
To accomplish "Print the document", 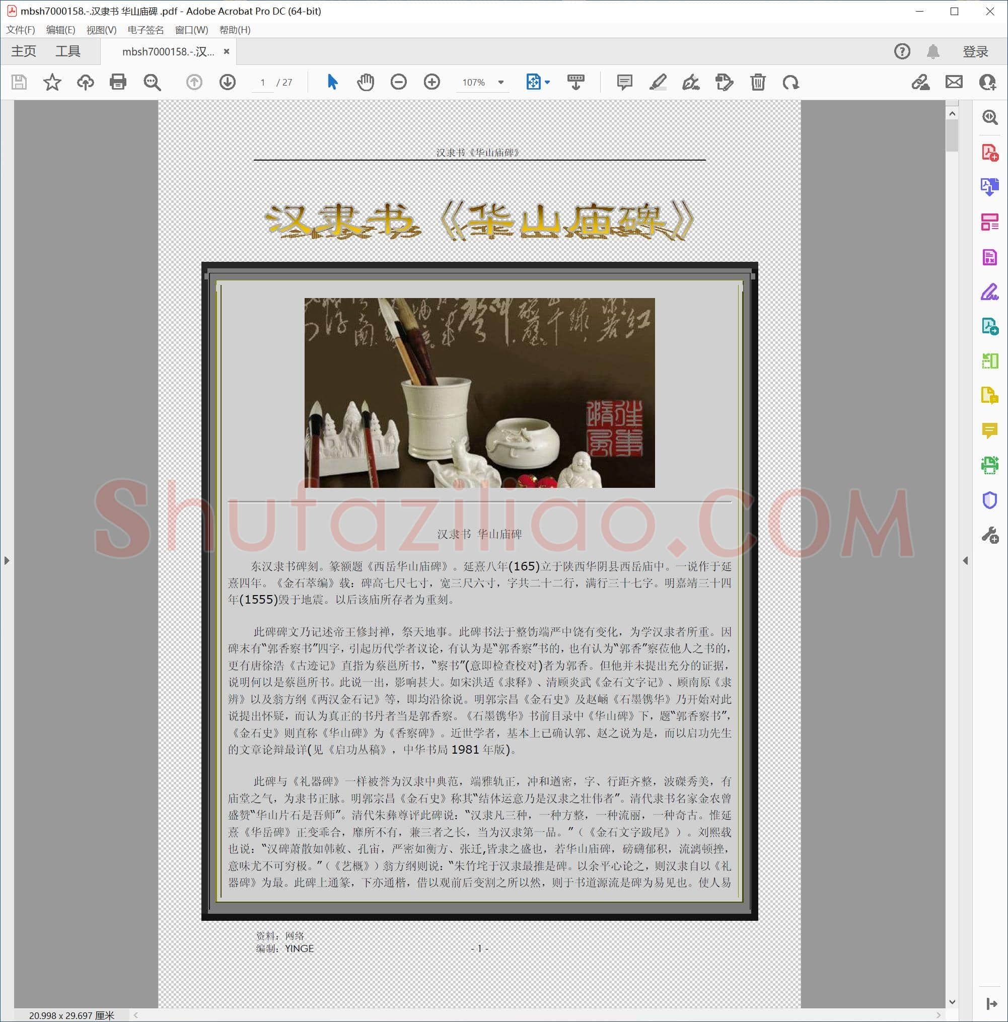I will (x=118, y=82).
